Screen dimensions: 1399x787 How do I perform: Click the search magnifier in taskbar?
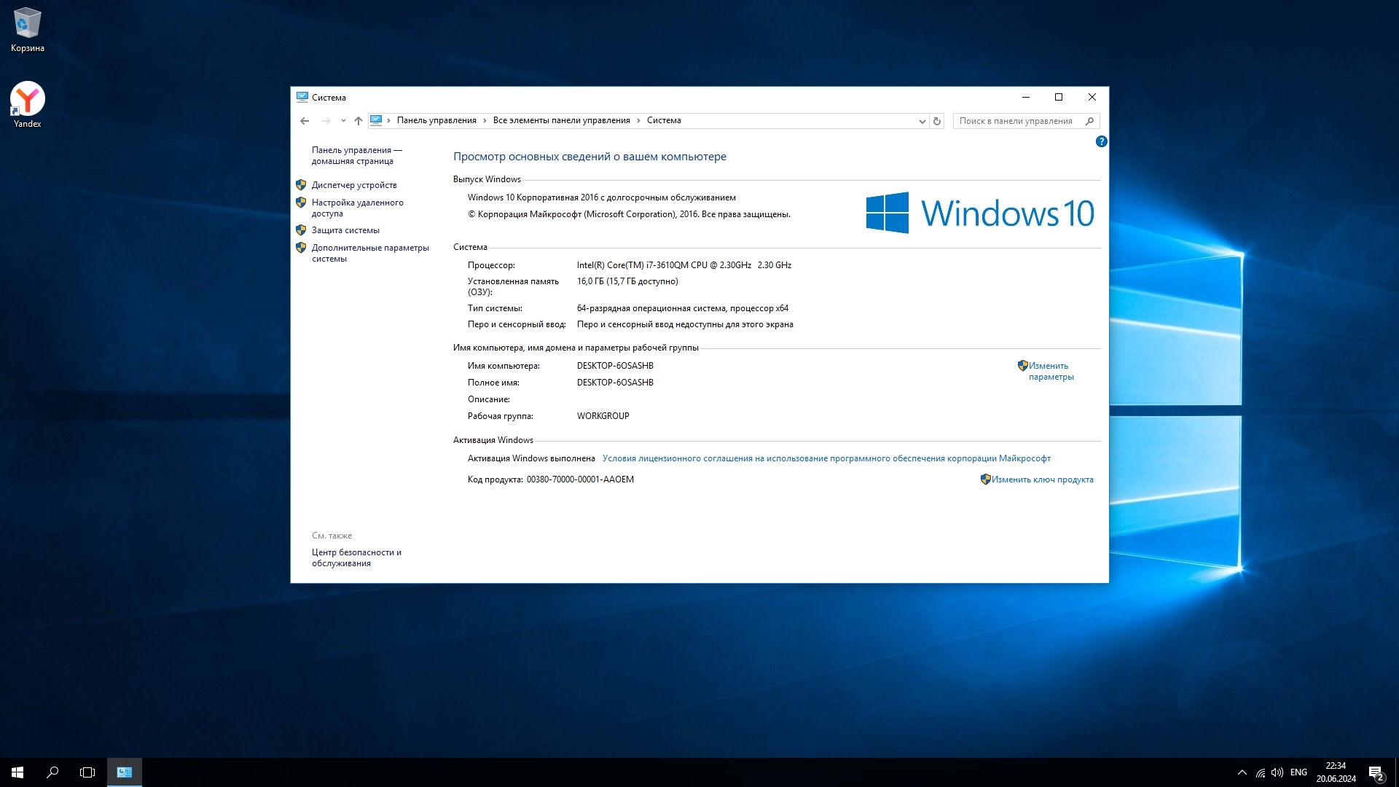click(52, 772)
